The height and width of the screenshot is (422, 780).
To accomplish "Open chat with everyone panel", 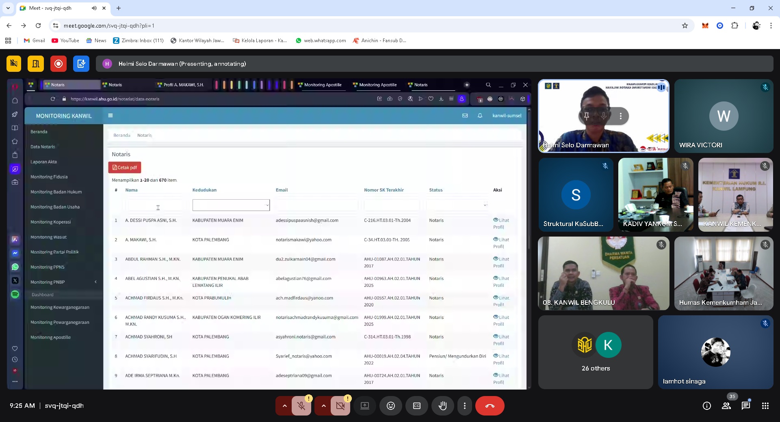I will click(x=745, y=406).
